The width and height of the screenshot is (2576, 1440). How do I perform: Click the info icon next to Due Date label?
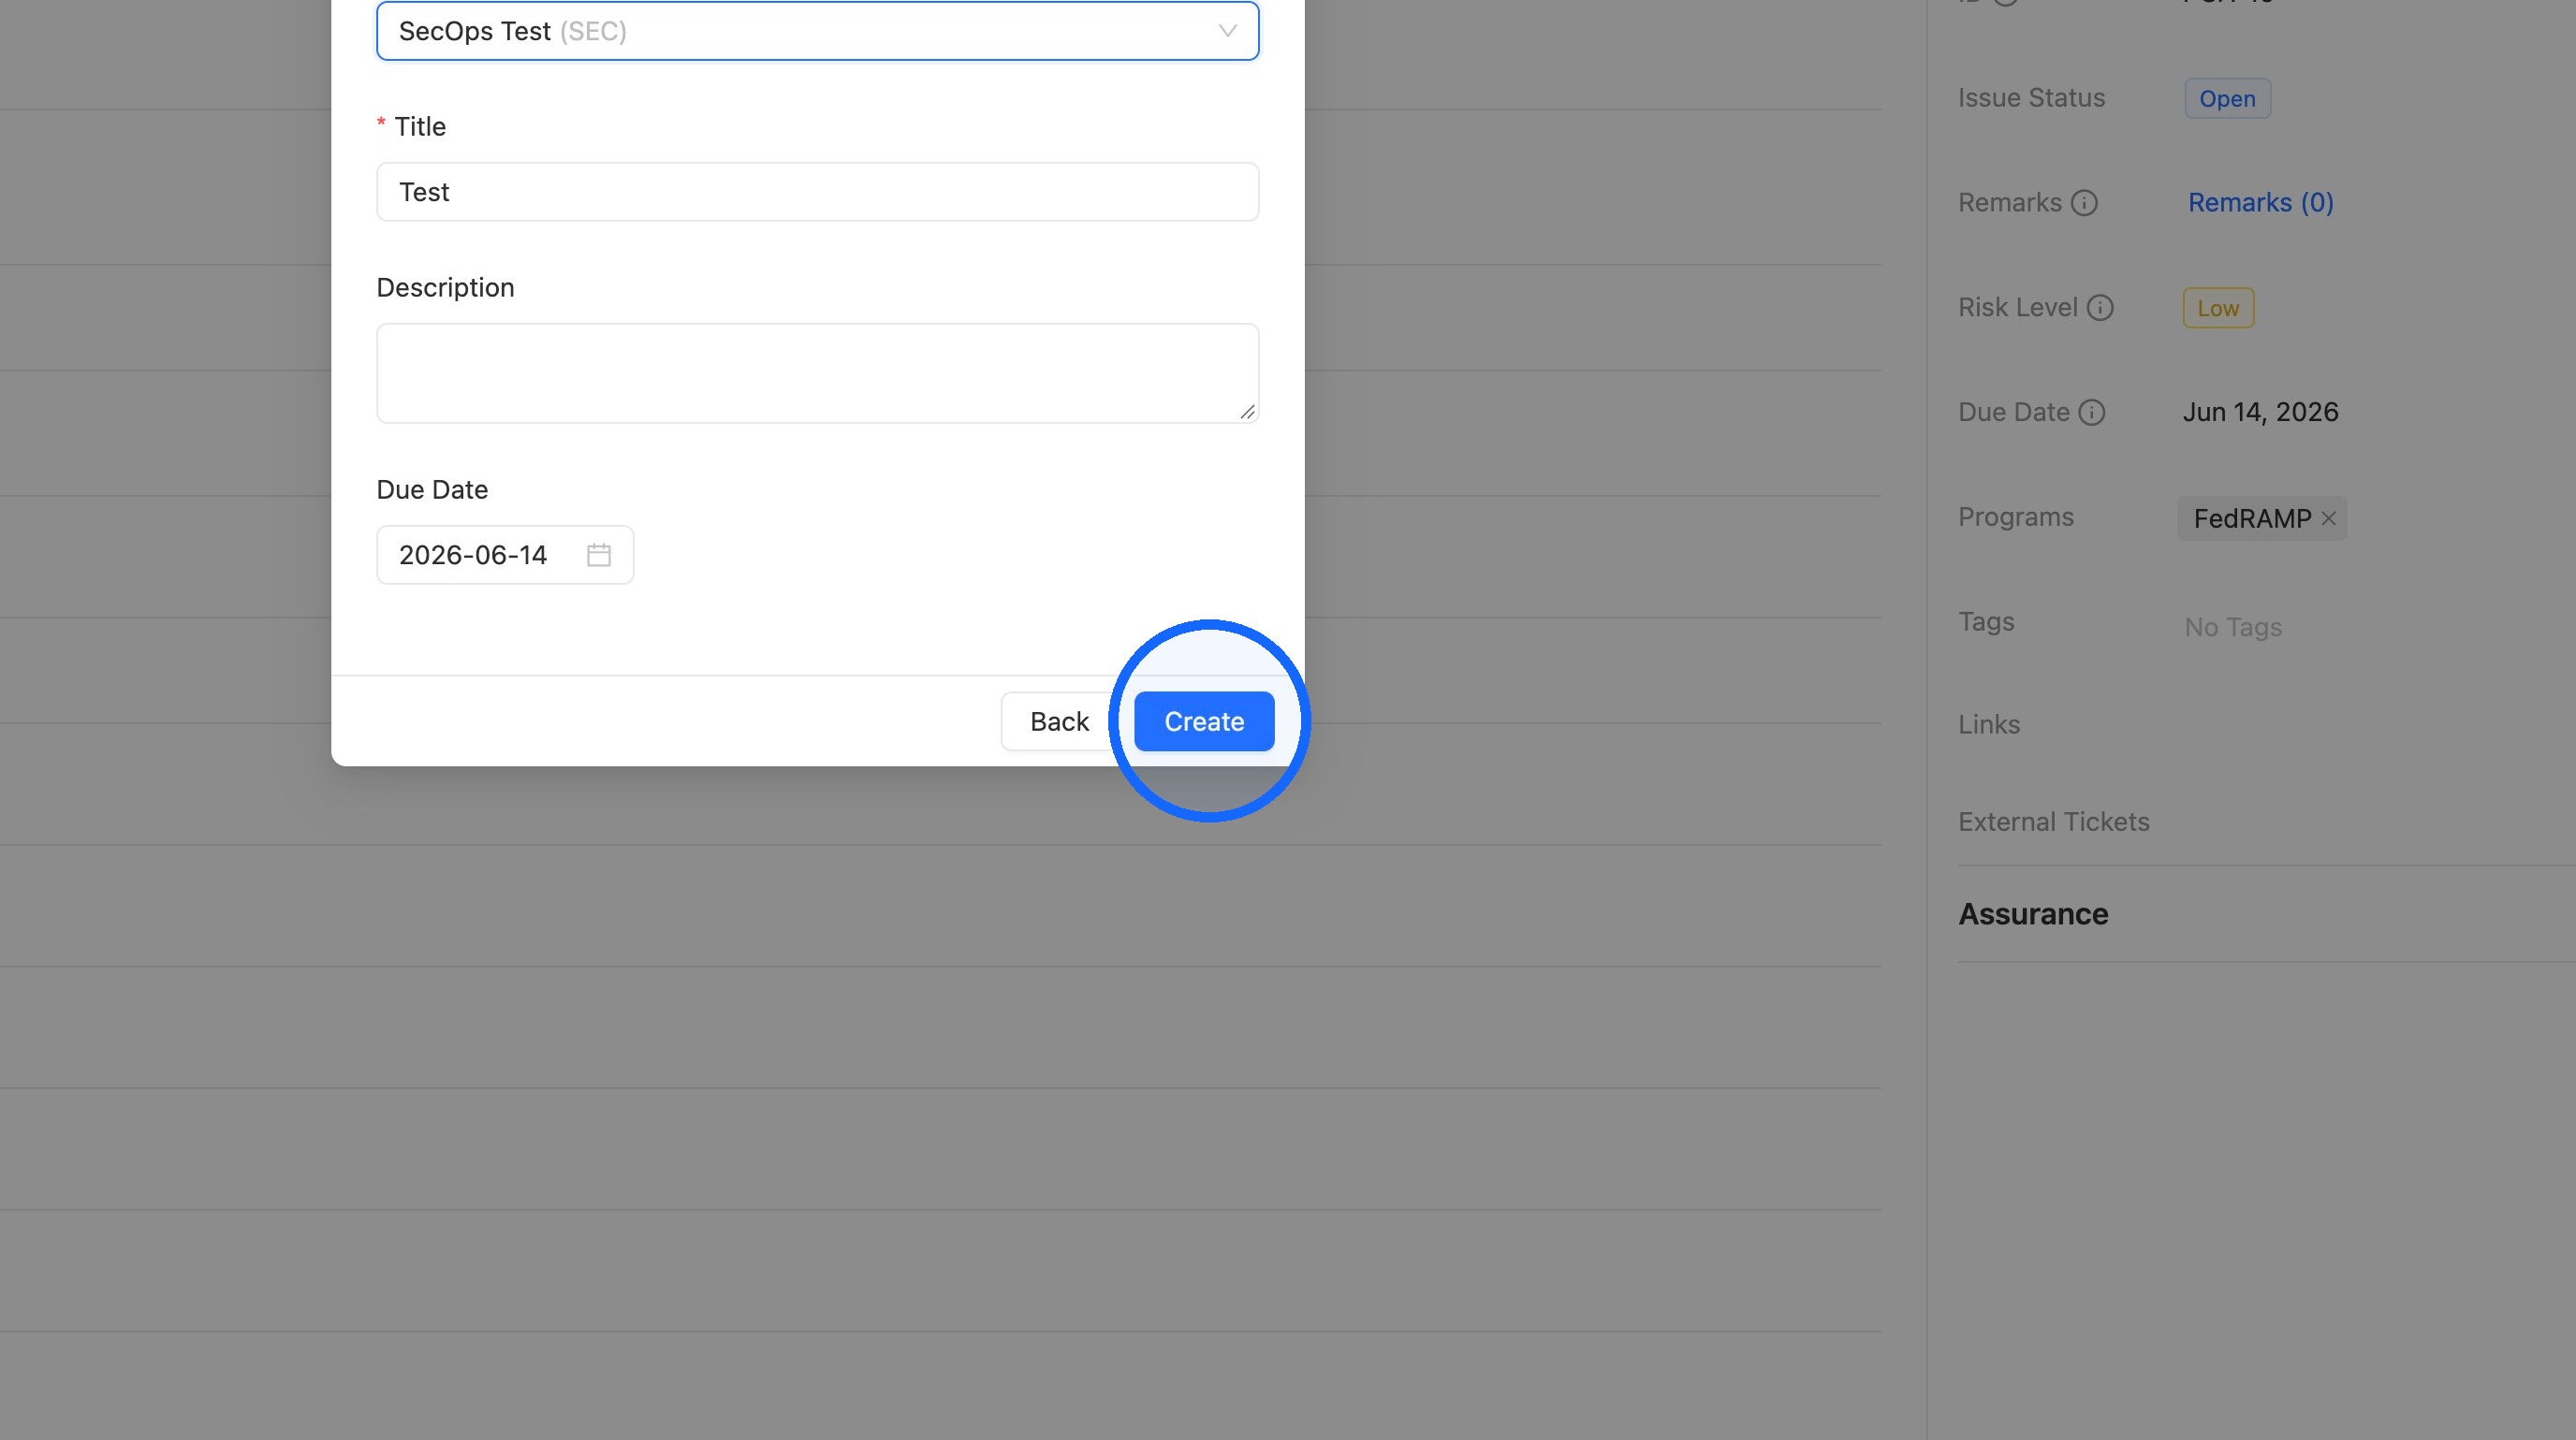click(2092, 413)
